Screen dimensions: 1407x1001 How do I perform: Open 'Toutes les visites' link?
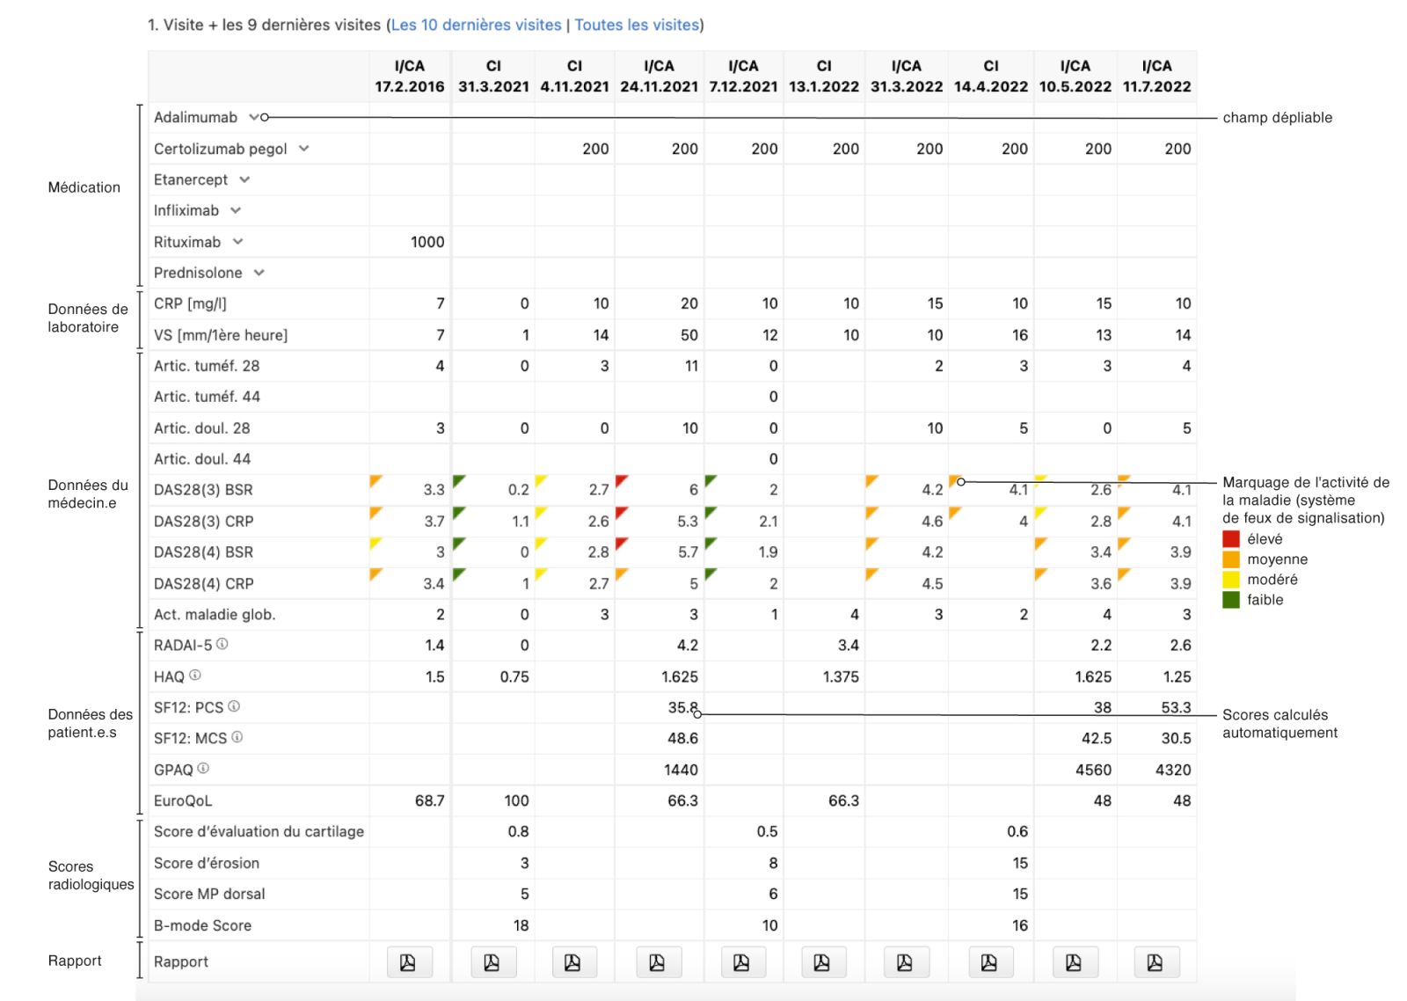coord(637,25)
